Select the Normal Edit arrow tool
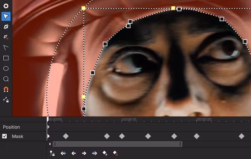The width and height of the screenshot is (251, 159). click(6, 16)
